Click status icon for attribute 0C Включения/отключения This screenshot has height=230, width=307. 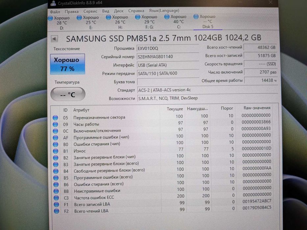tap(56, 131)
